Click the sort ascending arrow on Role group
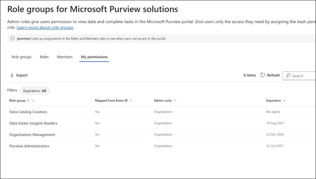The height and width of the screenshot is (179, 316). click(28, 100)
